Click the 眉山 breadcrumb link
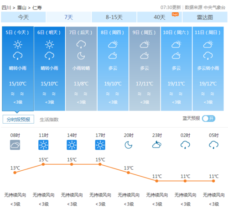 (21, 8)
